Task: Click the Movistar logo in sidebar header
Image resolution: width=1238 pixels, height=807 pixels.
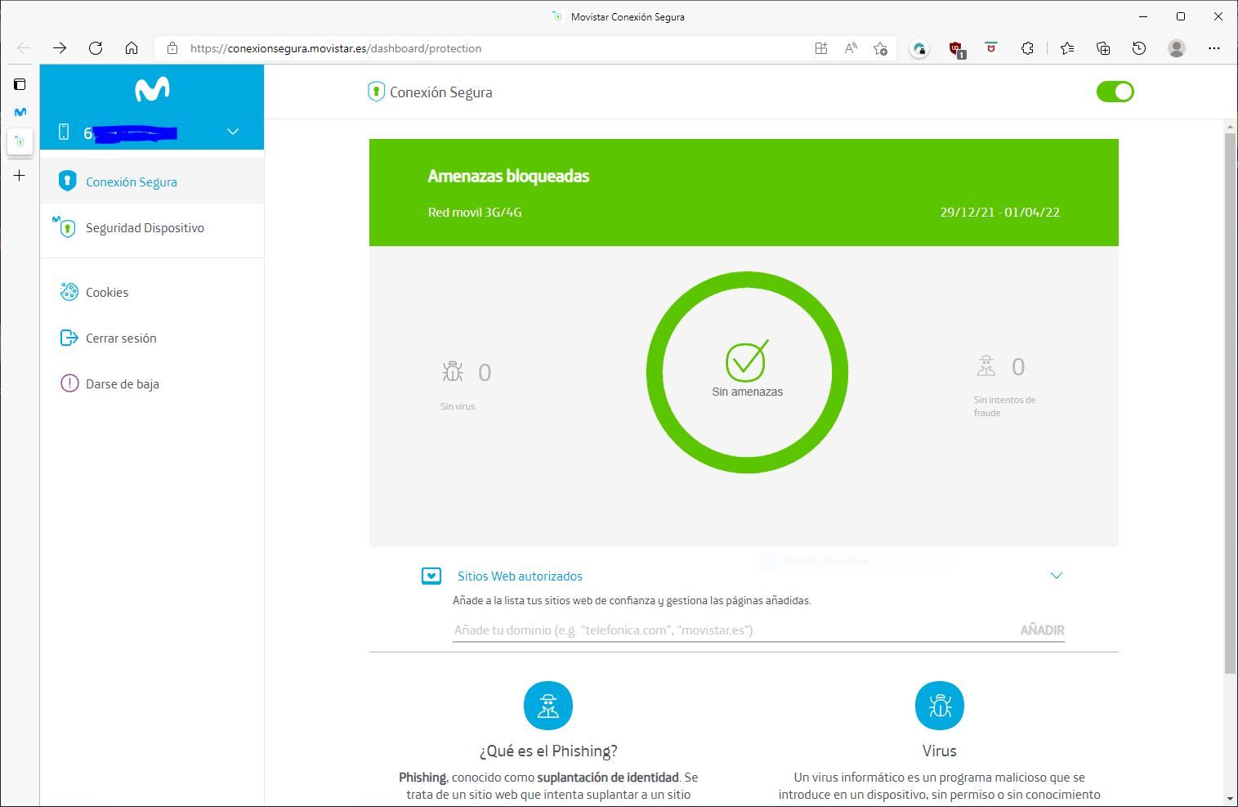Action: (152, 89)
